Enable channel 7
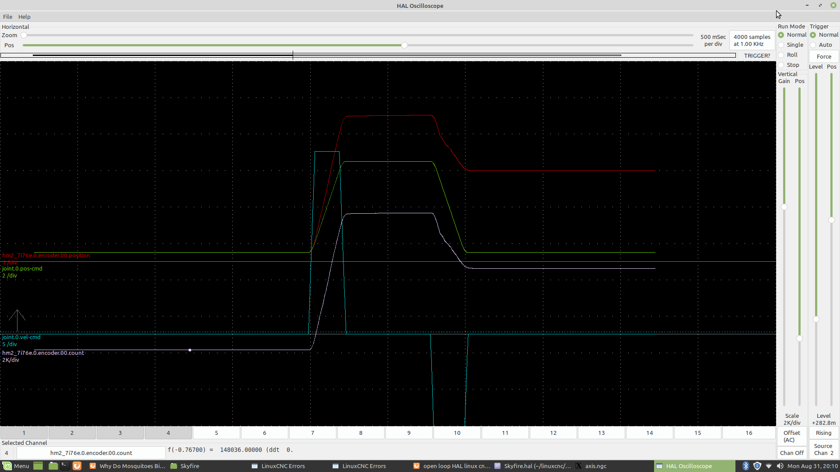Image resolution: width=840 pixels, height=472 pixels. pyautogui.click(x=313, y=433)
